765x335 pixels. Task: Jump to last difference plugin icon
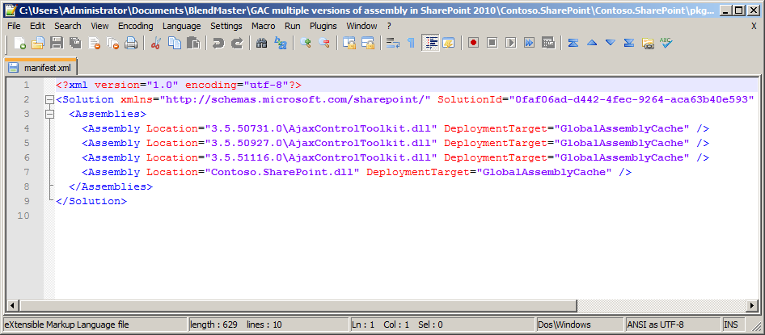pyautogui.click(x=629, y=44)
